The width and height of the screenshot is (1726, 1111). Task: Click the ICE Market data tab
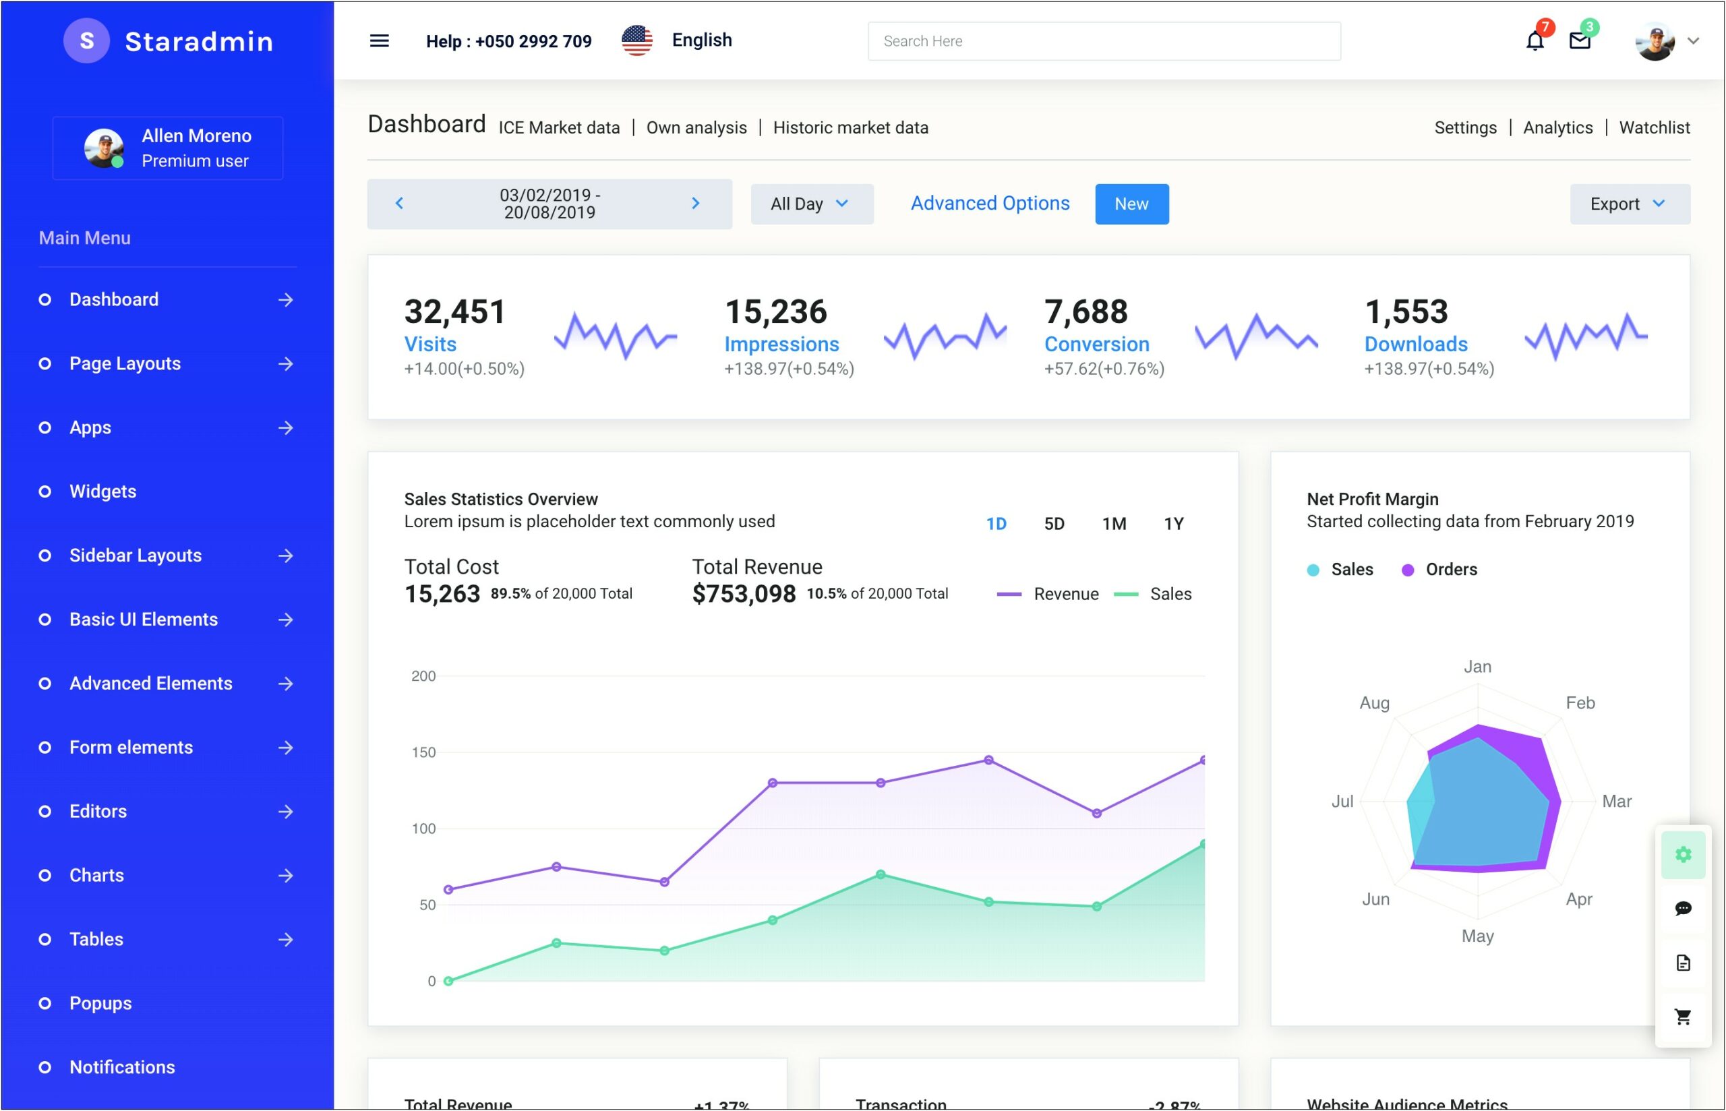pos(560,127)
